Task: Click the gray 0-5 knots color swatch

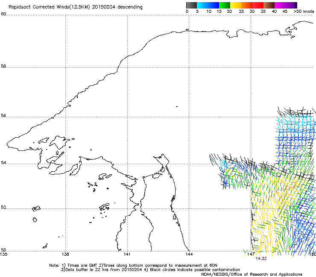Action: pyautogui.click(x=191, y=5)
